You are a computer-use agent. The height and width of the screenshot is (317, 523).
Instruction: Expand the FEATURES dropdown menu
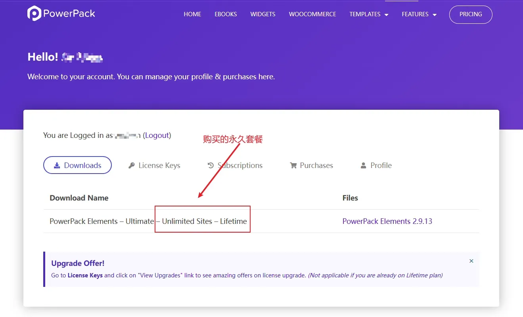tap(419, 14)
